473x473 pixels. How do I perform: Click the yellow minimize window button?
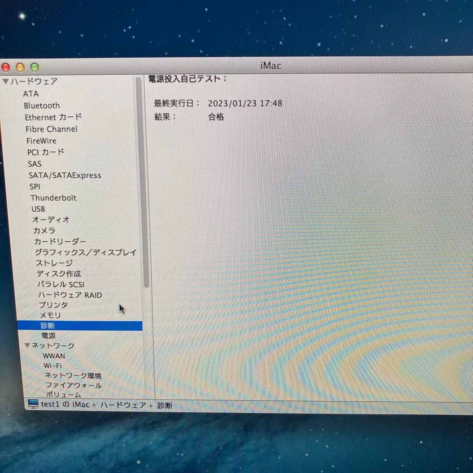(20, 67)
